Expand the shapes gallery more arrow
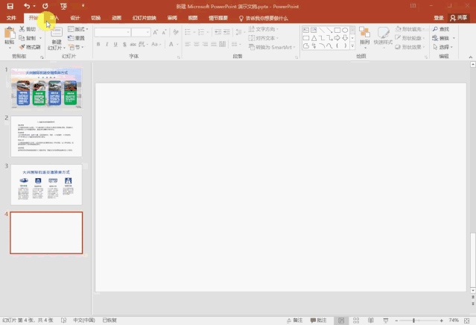The height and width of the screenshot is (325, 476). [352, 46]
